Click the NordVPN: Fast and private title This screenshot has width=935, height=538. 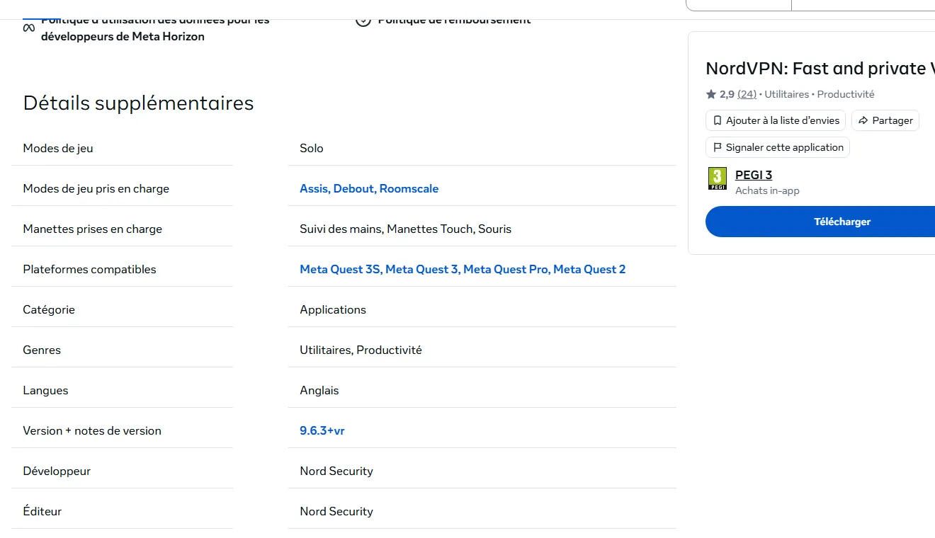tap(820, 69)
